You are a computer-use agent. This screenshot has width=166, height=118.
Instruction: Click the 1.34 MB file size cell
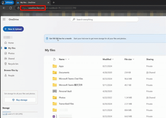(128, 98)
